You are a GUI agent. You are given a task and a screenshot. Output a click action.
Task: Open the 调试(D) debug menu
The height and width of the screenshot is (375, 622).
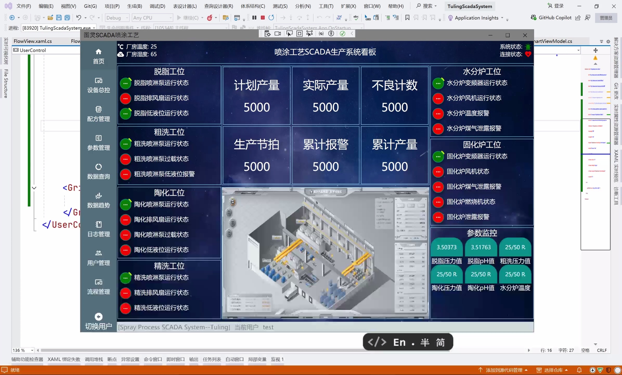[x=157, y=6]
